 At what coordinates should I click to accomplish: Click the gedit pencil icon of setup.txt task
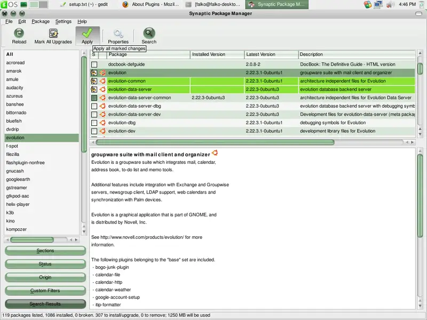pos(63,4)
